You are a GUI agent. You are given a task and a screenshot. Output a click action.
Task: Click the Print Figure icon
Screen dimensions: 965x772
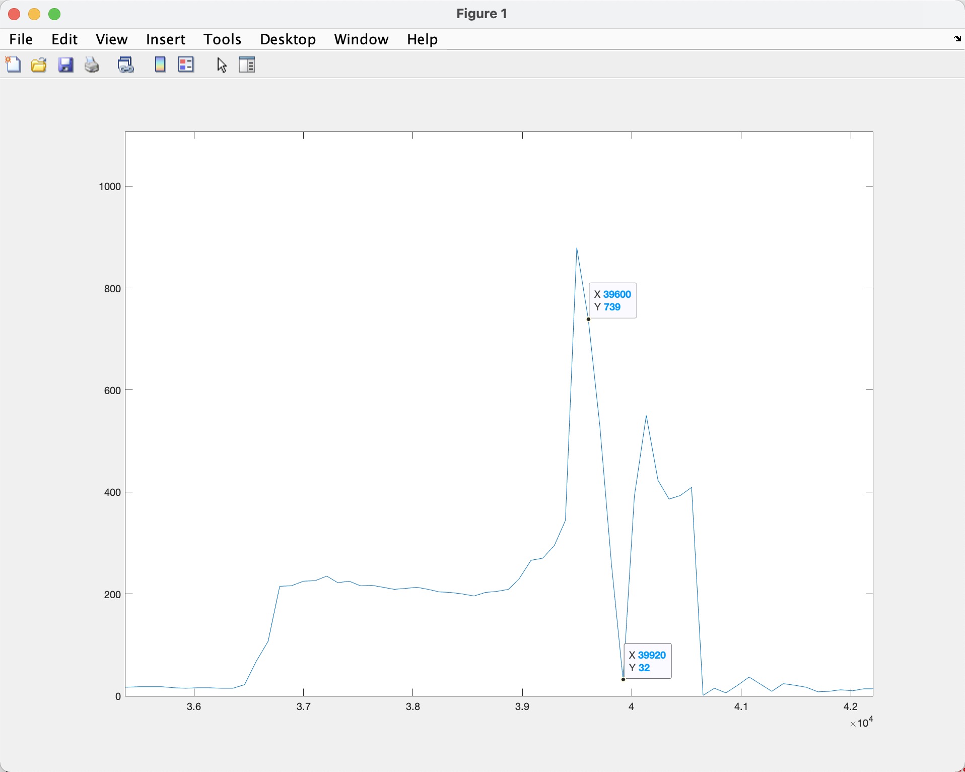(92, 65)
